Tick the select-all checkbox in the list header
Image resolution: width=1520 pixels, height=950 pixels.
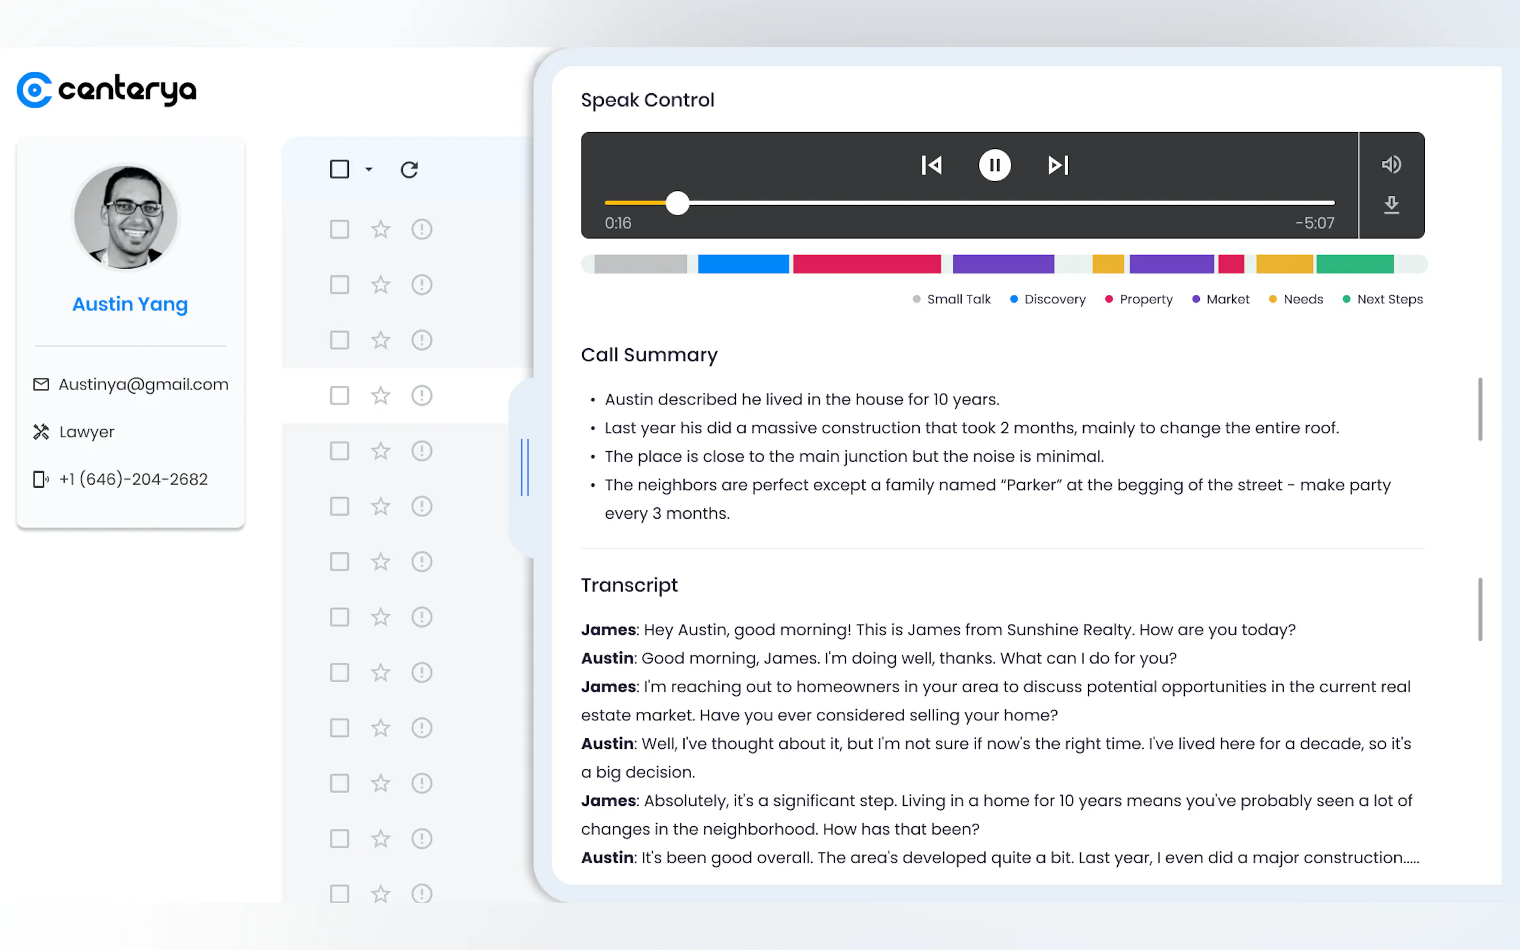[339, 169]
